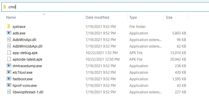Click the 43 KB size cell

coord(181,86)
